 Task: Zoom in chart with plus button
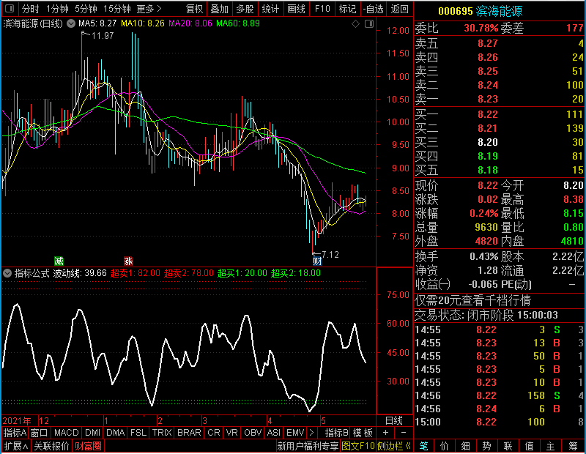[x=386, y=433]
